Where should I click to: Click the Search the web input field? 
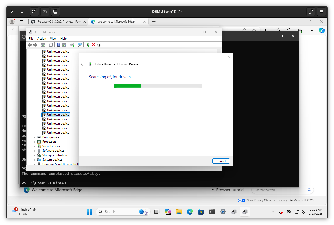[x=280, y=190]
